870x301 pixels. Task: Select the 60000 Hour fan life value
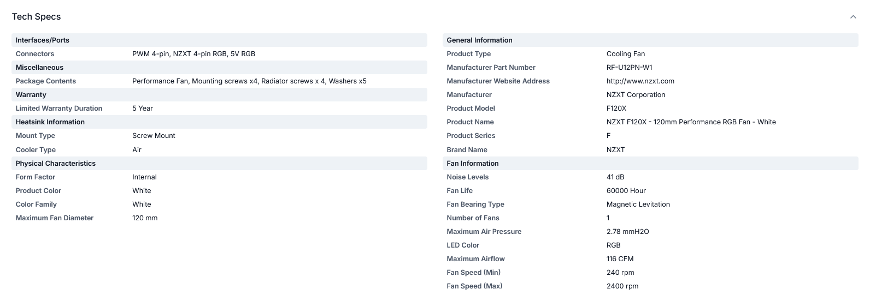pyautogui.click(x=626, y=191)
